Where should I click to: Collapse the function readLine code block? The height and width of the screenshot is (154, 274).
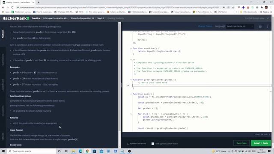pos(131,48)
